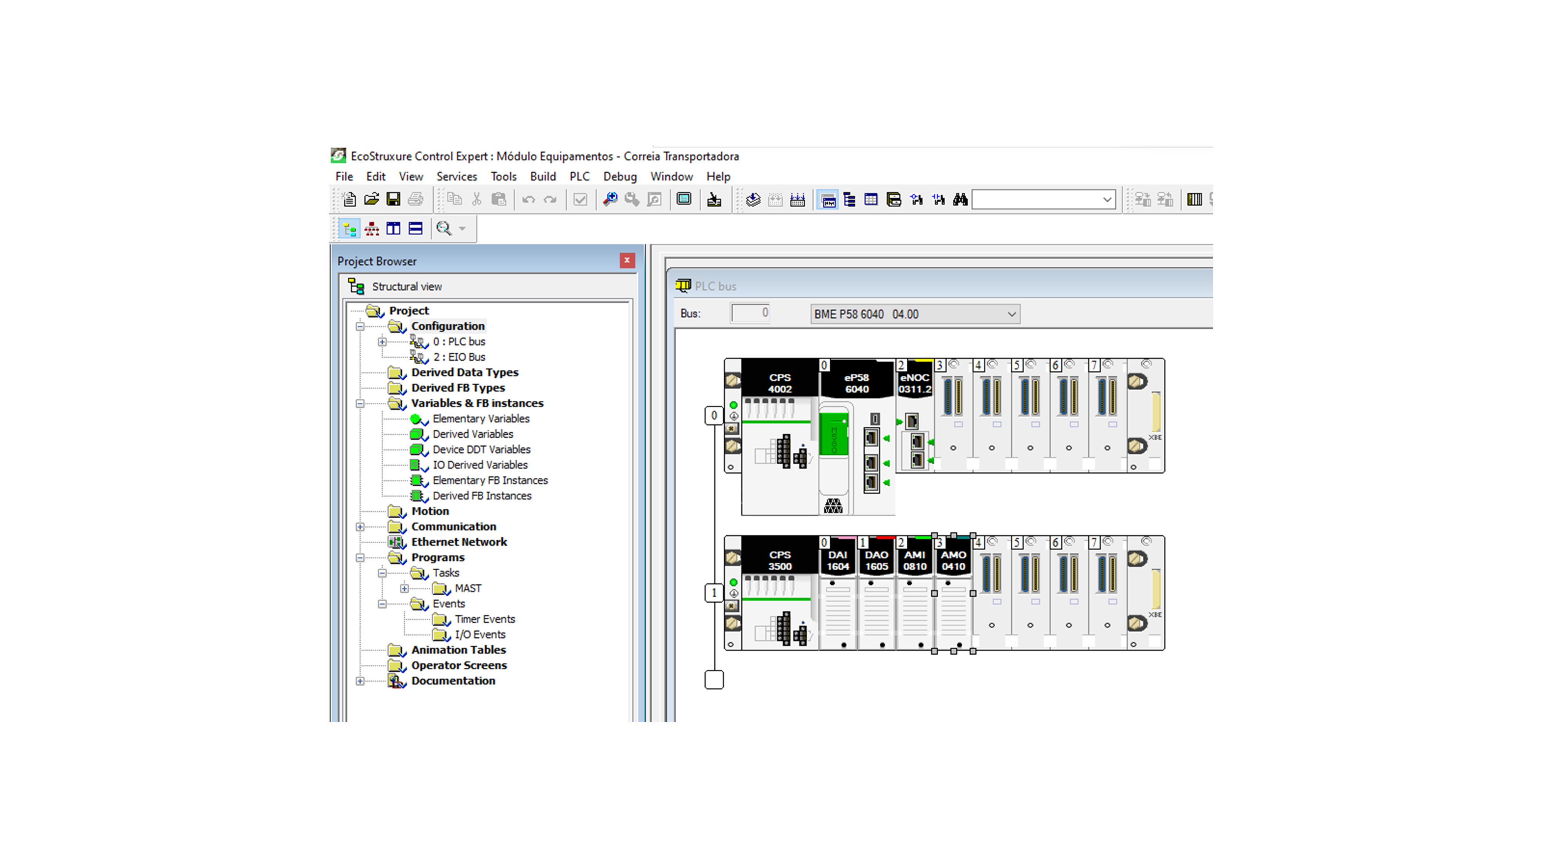Open the Services menu

(x=457, y=176)
